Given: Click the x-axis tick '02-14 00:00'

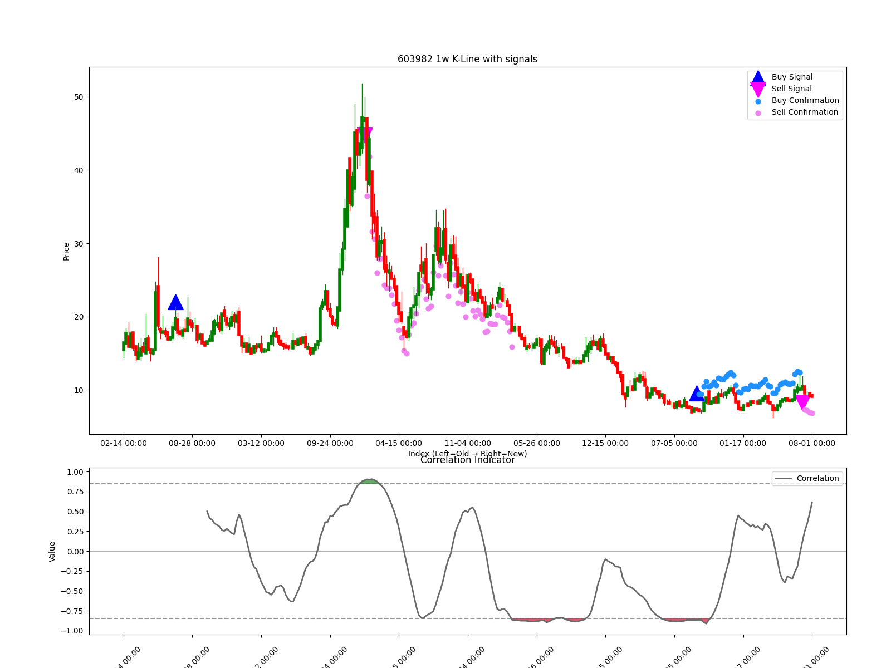Looking at the screenshot, I should tap(124, 443).
